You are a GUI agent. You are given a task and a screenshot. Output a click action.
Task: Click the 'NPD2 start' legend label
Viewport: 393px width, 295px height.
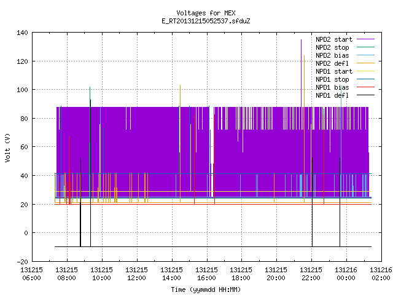click(x=334, y=39)
